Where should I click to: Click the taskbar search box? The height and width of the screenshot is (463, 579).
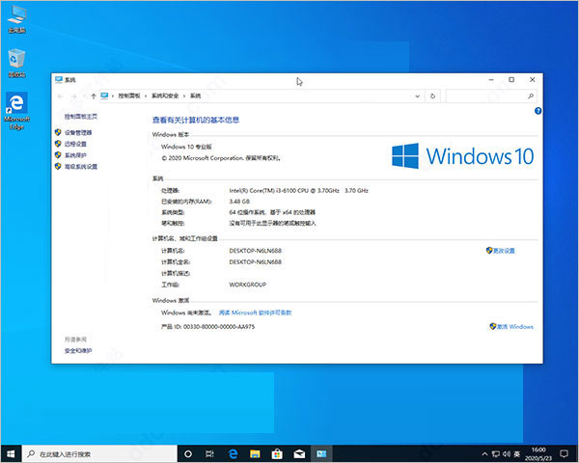[100, 454]
